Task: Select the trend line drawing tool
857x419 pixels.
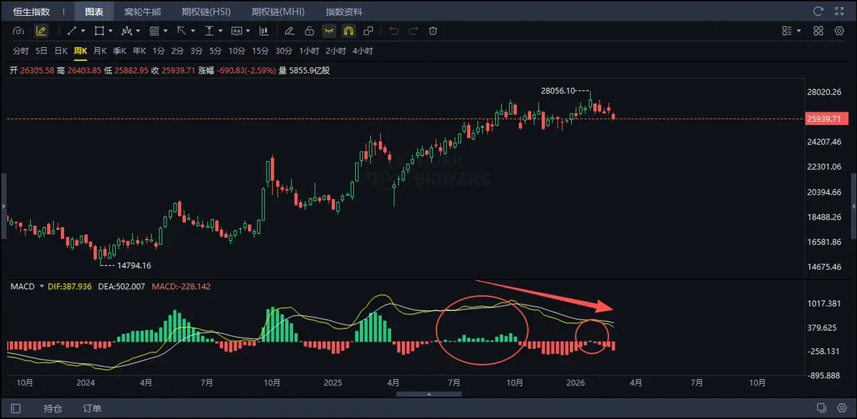Action: (71, 31)
